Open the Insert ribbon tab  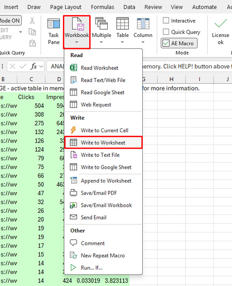(11, 7)
